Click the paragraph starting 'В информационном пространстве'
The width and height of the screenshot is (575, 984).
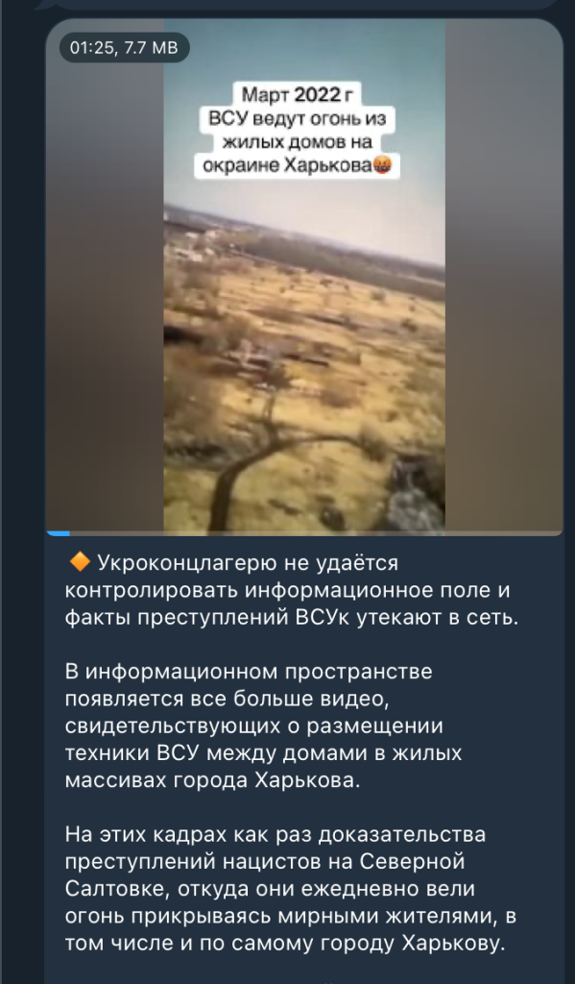(x=263, y=726)
